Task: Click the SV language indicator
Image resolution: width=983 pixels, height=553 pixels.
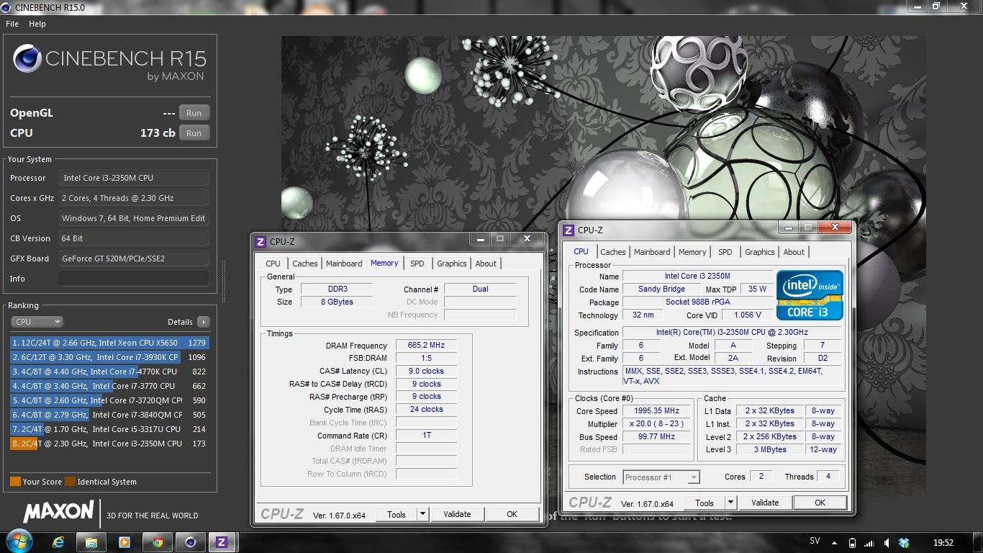Action: (x=815, y=541)
